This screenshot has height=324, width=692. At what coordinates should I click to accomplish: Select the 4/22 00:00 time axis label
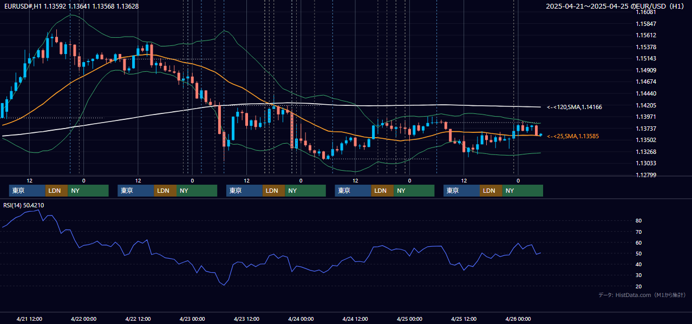tap(84, 319)
